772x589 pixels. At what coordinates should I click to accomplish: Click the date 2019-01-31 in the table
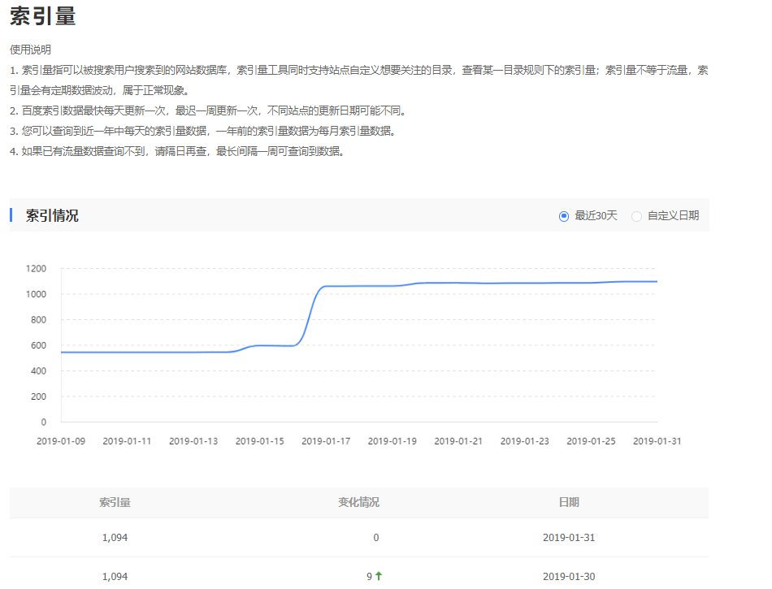point(569,539)
